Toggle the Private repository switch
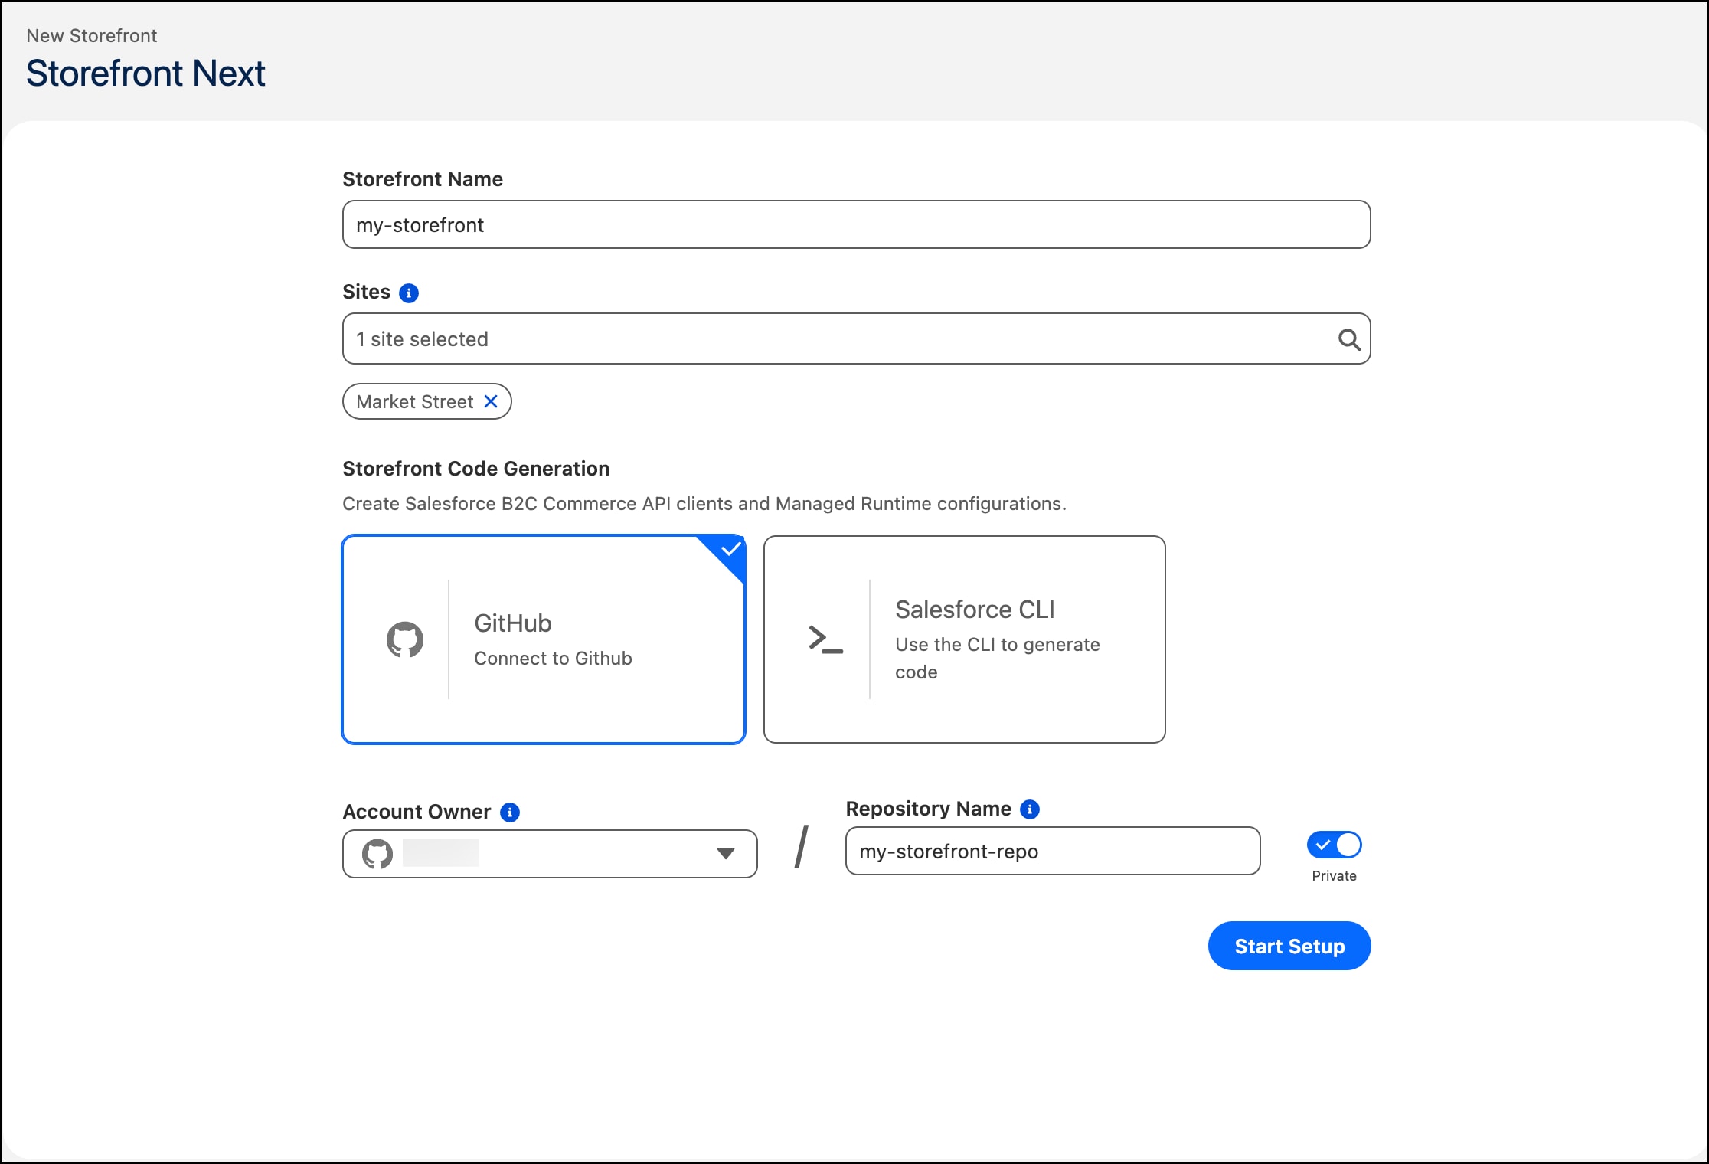Image resolution: width=1709 pixels, height=1164 pixels. pos(1334,845)
